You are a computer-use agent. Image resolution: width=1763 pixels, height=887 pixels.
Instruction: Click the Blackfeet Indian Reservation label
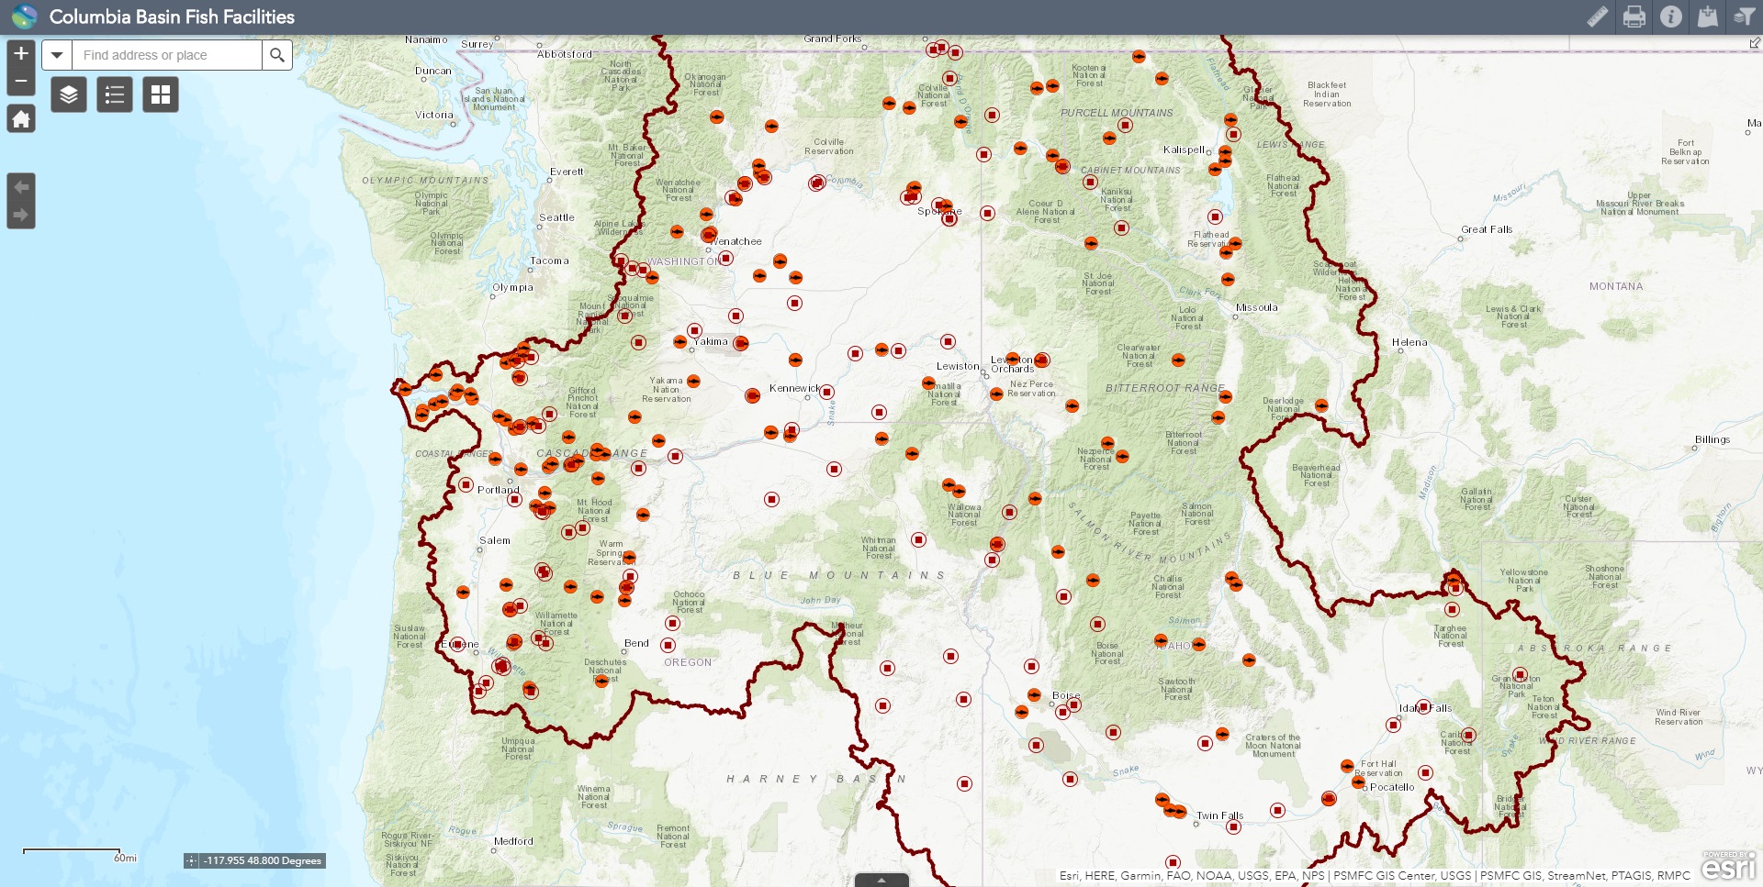1327,94
